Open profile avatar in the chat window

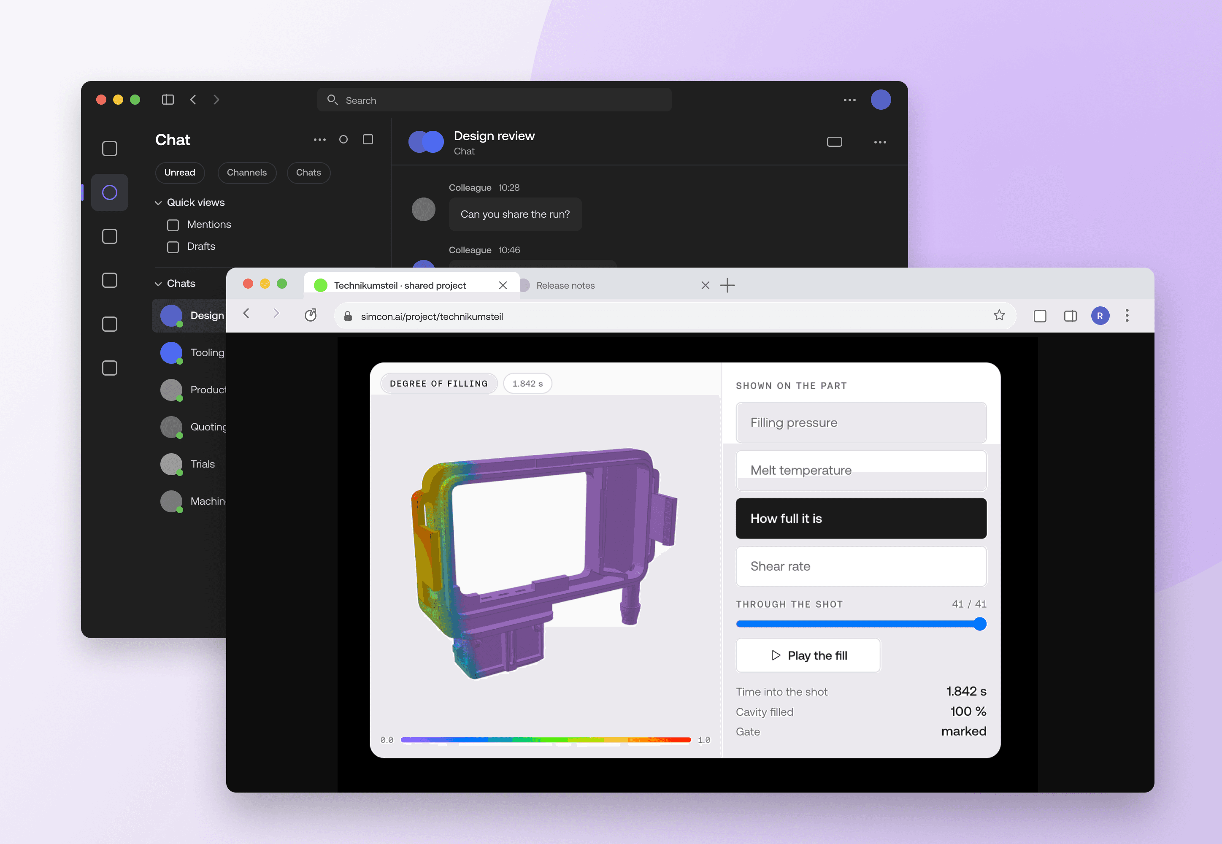881,100
